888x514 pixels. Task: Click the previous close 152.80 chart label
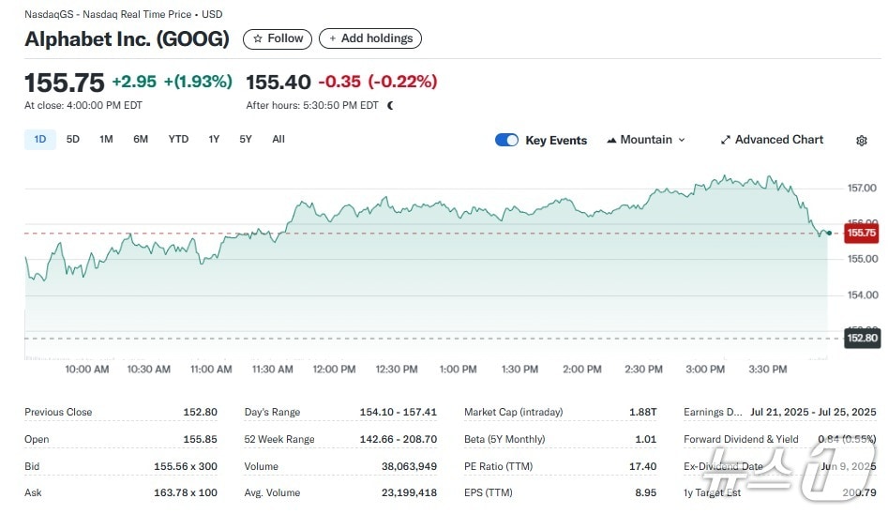[860, 338]
